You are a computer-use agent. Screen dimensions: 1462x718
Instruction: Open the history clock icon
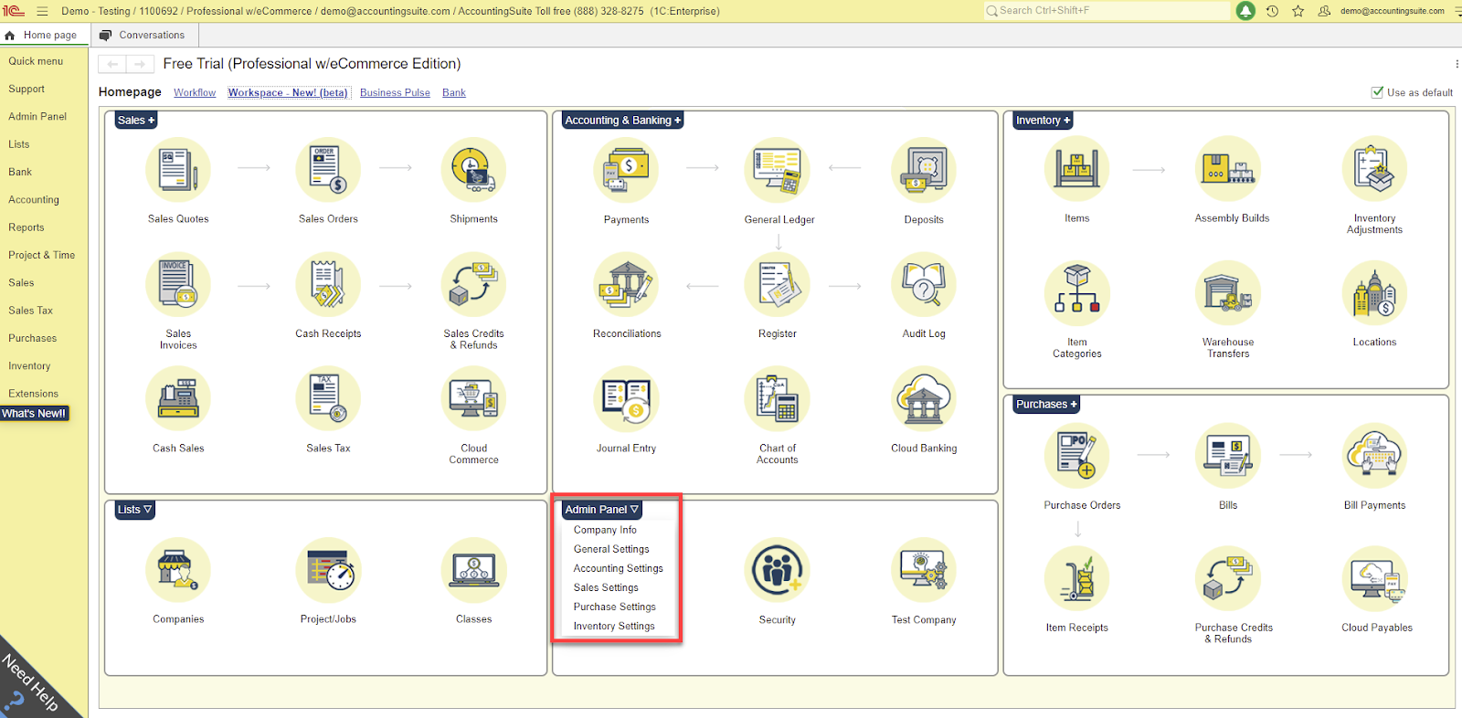click(x=1272, y=11)
